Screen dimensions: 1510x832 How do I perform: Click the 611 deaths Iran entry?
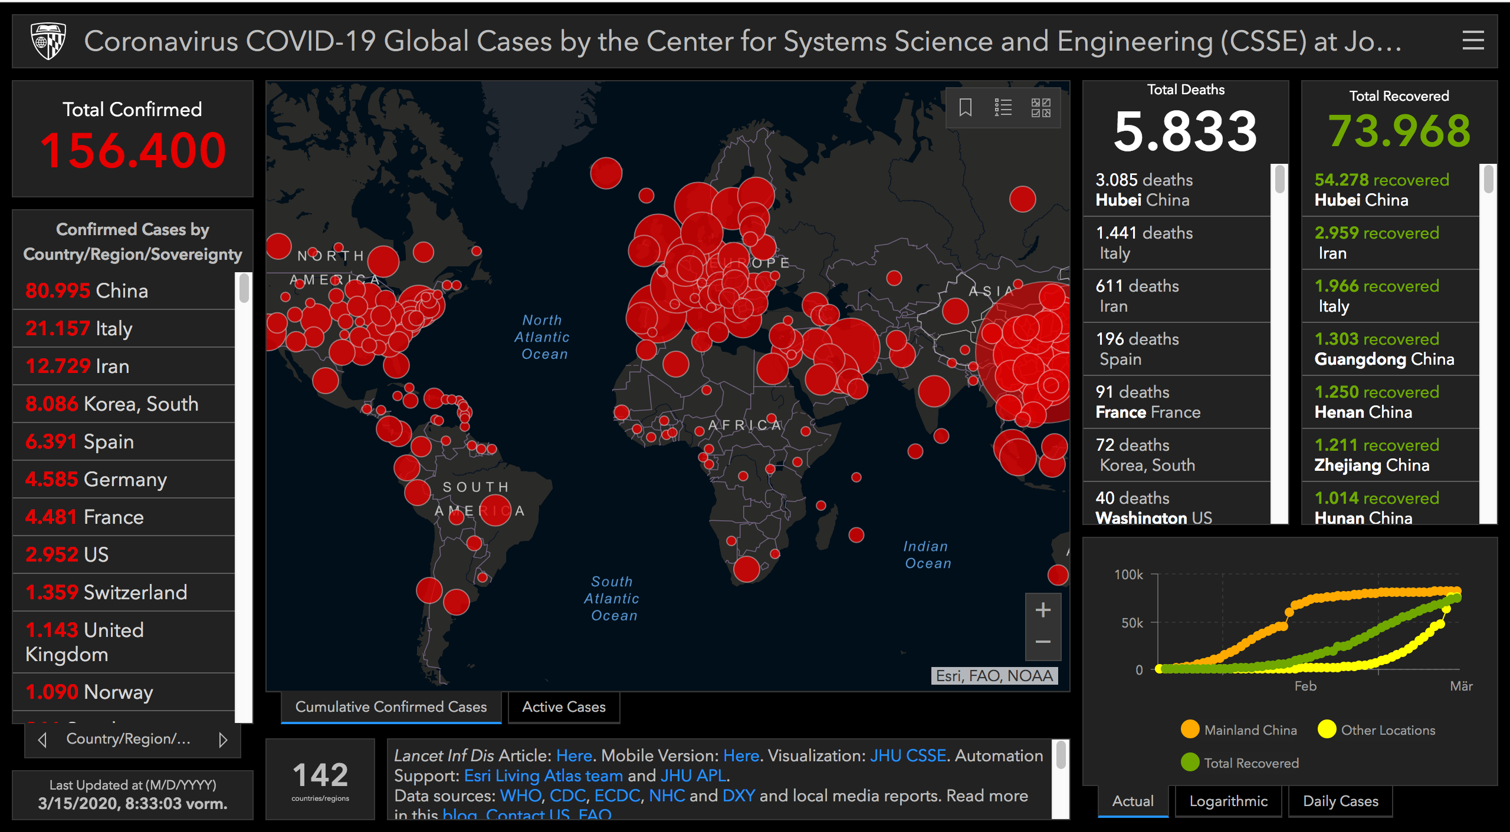(x=1177, y=296)
